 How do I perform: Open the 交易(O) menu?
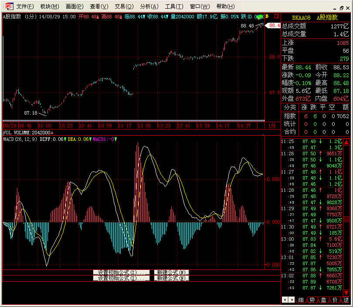(124, 7)
